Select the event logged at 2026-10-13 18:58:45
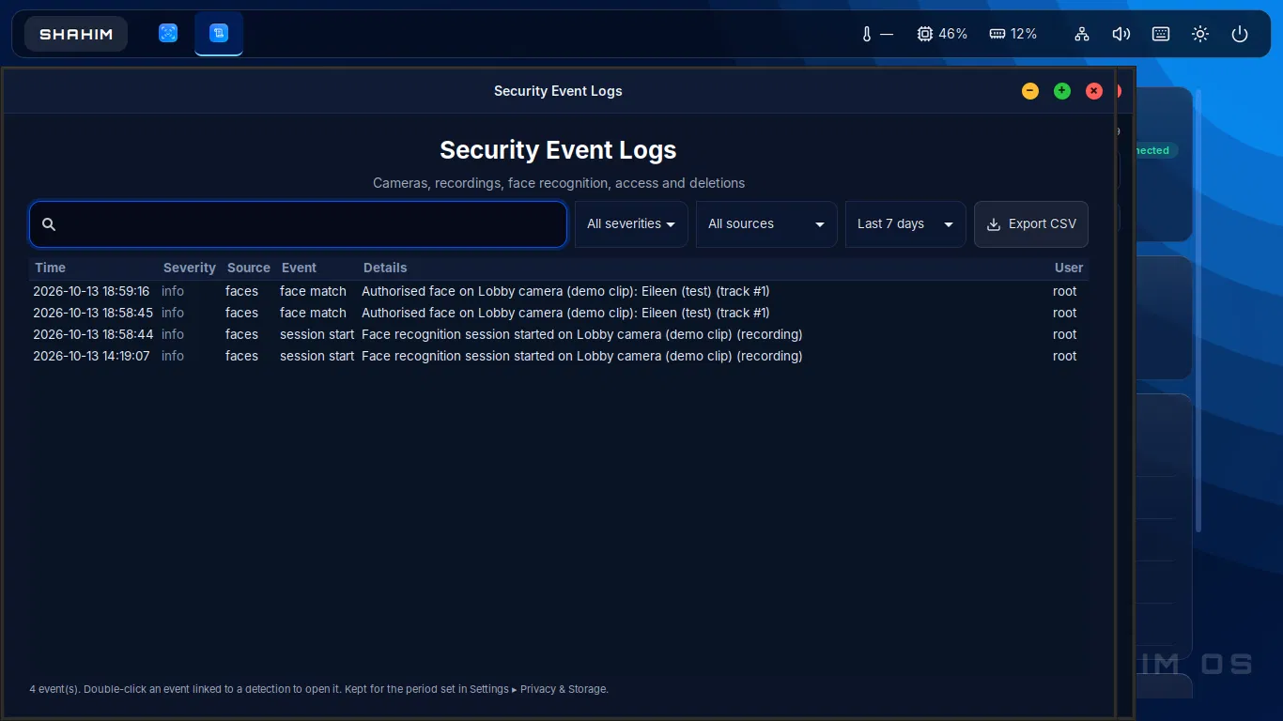This screenshot has width=1283, height=721. (x=559, y=313)
